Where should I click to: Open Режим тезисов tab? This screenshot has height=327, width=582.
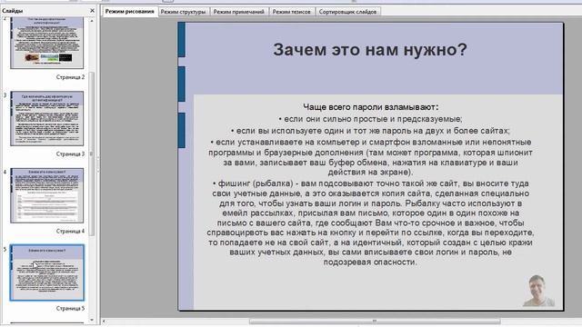click(x=291, y=12)
